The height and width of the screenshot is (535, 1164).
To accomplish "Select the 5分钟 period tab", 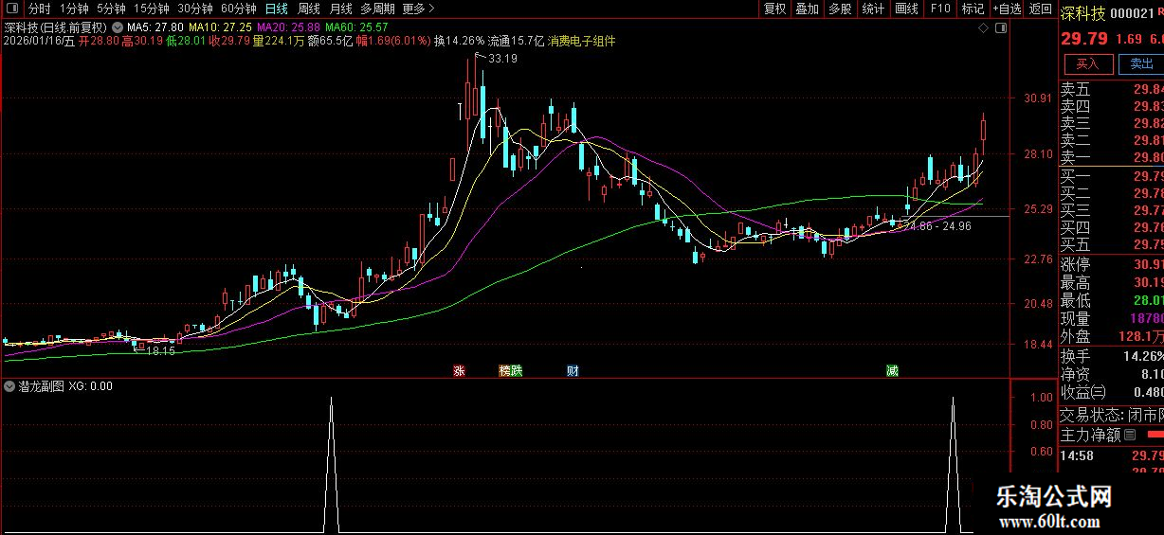I will (111, 9).
